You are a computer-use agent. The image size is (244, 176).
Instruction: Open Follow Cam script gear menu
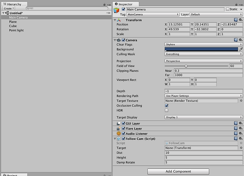pos(241,138)
